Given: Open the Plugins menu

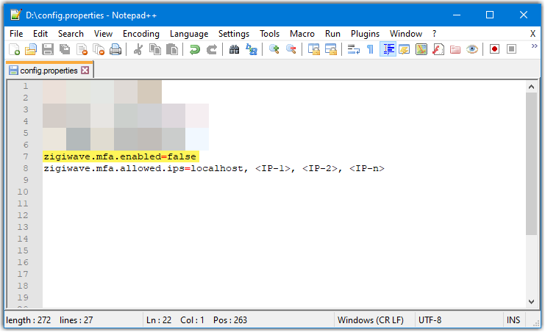Looking at the screenshot, I should (x=365, y=34).
